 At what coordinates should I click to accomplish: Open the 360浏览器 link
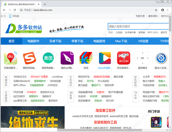click(55, 81)
